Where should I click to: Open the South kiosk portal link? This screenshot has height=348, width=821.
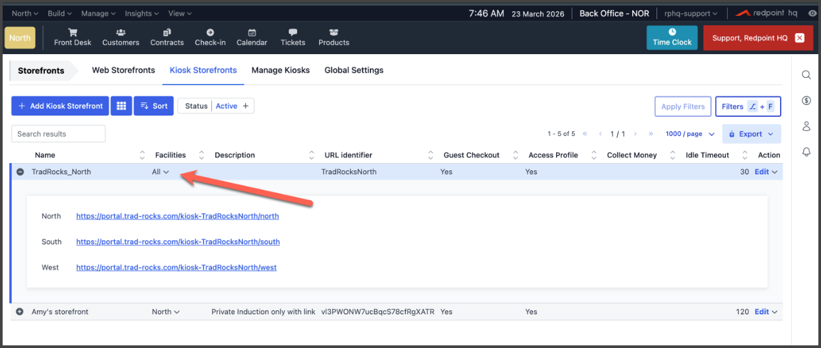[178, 242]
